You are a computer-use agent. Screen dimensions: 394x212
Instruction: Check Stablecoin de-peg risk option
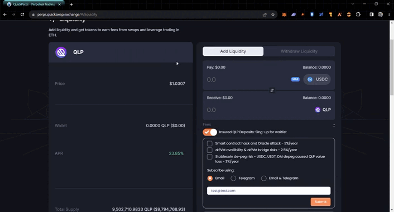pyautogui.click(x=210, y=157)
